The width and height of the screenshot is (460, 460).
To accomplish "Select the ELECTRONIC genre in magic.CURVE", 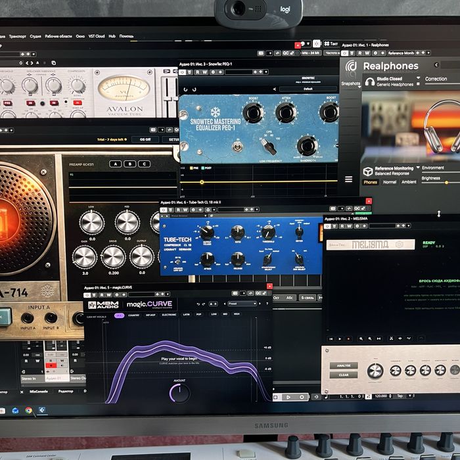I will click(x=170, y=315).
